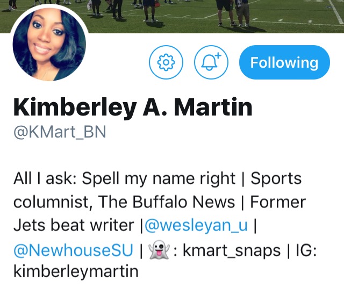The height and width of the screenshot is (288, 344).
Task: Click the kmart_snaps Snapchat username text
Action: coord(232,250)
